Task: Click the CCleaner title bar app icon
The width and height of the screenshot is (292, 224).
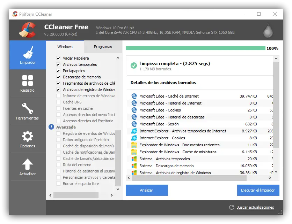Action: 15,14
